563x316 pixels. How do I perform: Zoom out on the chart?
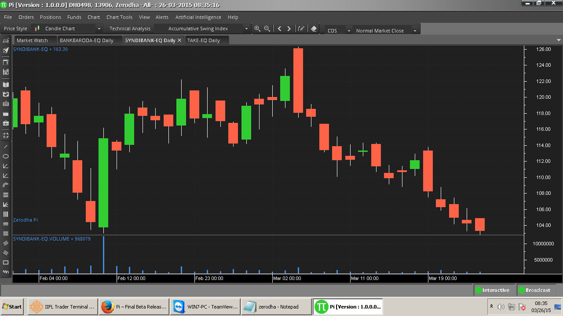click(x=267, y=29)
